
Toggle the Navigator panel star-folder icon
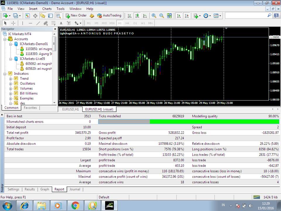point(43,16)
